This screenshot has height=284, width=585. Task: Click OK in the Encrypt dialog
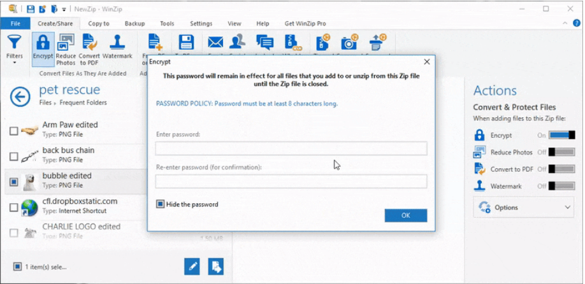pyautogui.click(x=405, y=215)
